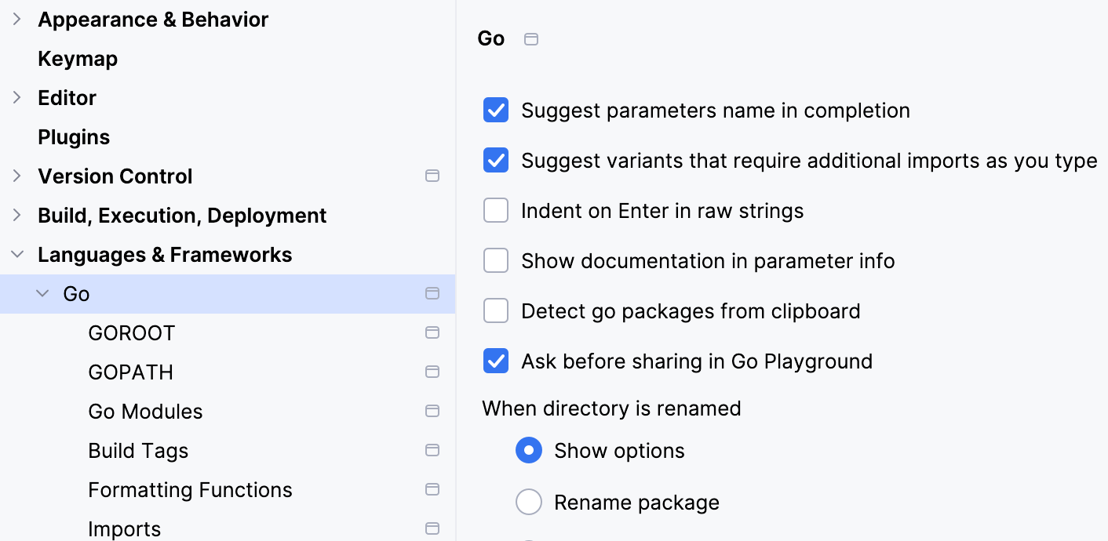Click the project-level settings icon beside Version Control

point(432,176)
